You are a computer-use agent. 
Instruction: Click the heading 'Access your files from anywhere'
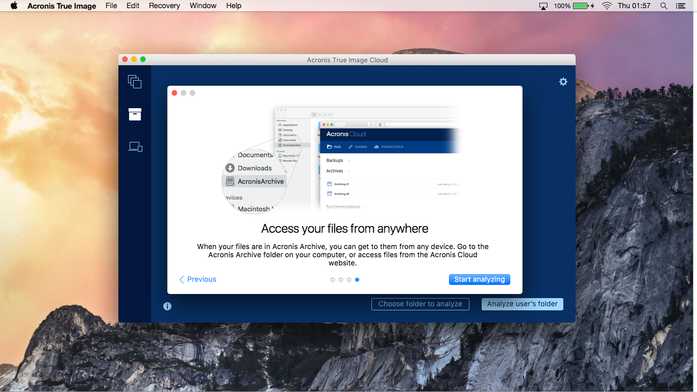tap(345, 228)
